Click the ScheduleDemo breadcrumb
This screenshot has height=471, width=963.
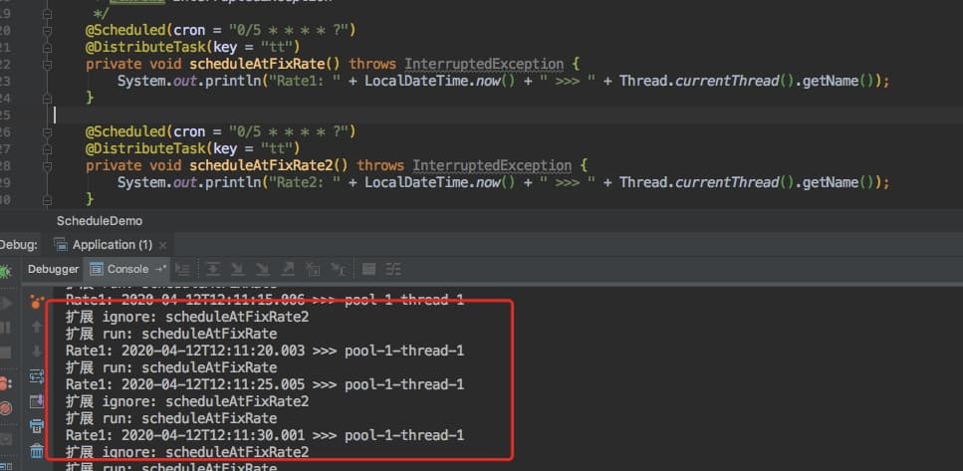coord(100,221)
